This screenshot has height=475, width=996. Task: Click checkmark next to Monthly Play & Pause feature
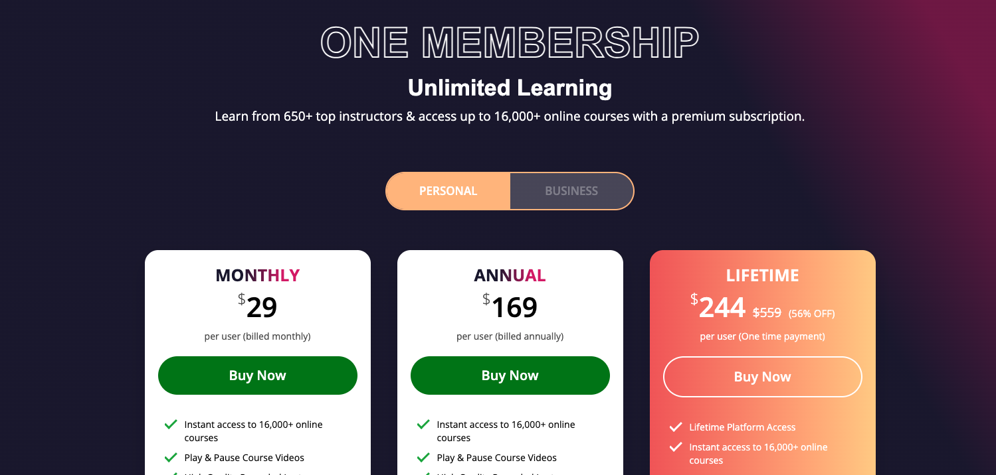(171, 458)
